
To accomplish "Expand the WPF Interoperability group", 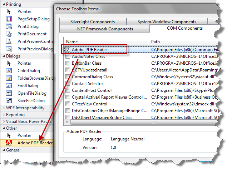I will (x=4, y=108).
